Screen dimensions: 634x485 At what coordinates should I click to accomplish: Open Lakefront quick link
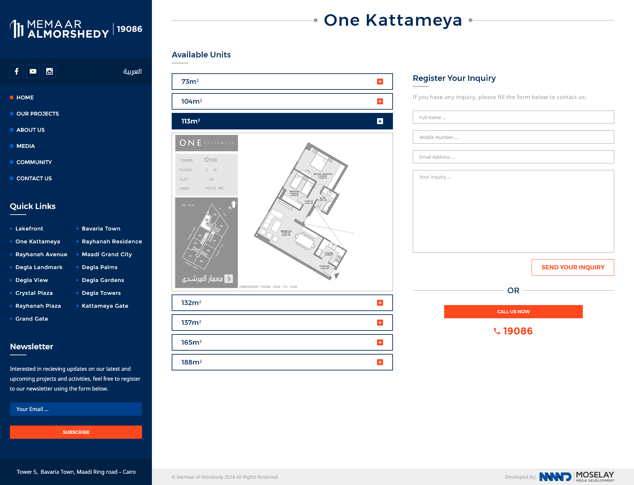click(29, 228)
